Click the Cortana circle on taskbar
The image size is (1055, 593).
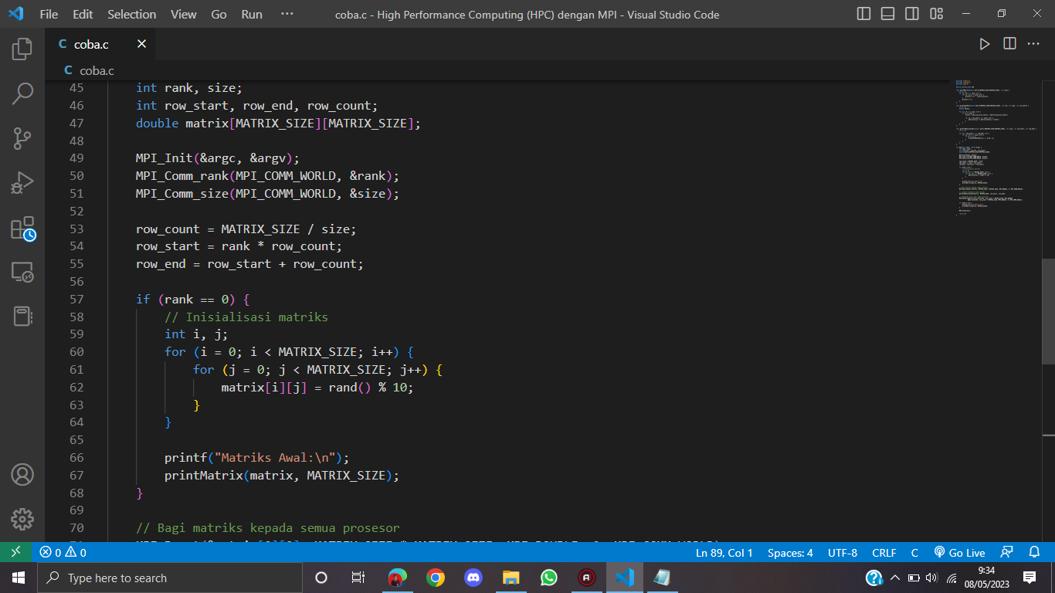(x=321, y=578)
